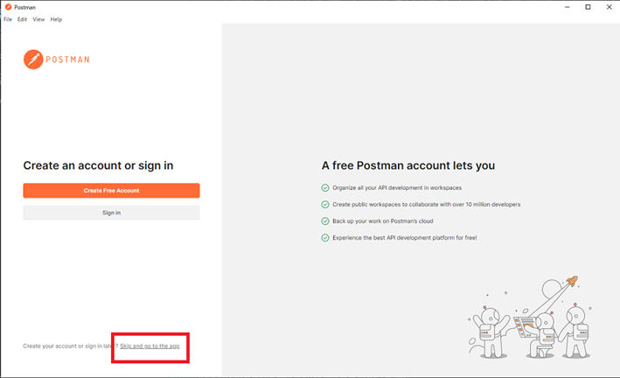620x378 pixels.
Task: Open the File menu
Action: pos(8,19)
